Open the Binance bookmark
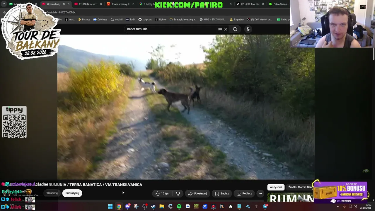Screen dimensions: 375x211 click(x=84, y=20)
